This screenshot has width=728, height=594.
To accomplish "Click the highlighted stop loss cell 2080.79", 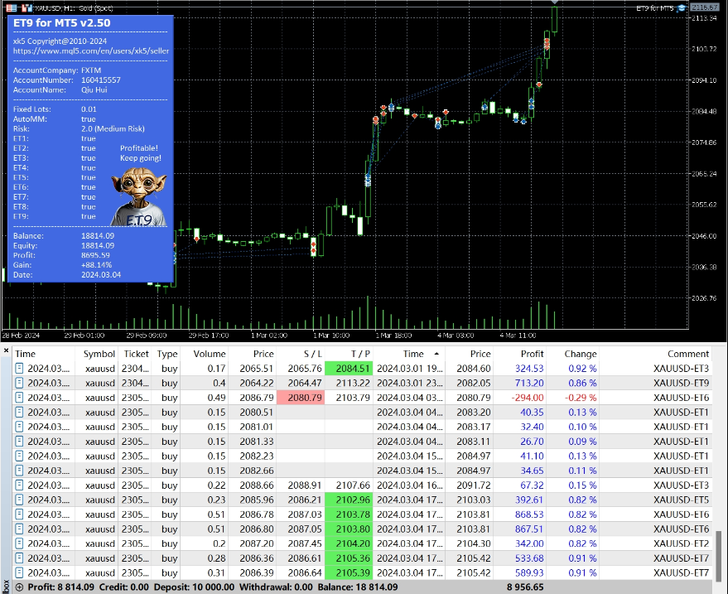I will [301, 398].
